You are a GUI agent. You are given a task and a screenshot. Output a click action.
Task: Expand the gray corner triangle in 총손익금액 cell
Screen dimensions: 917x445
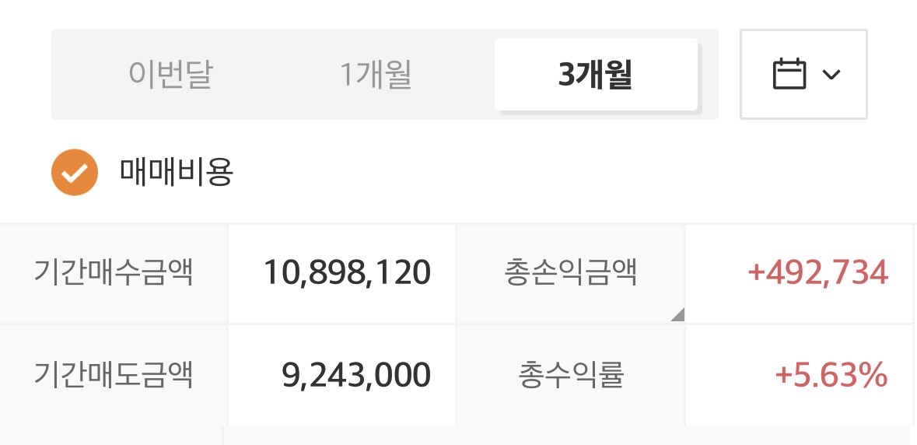pyautogui.click(x=678, y=315)
